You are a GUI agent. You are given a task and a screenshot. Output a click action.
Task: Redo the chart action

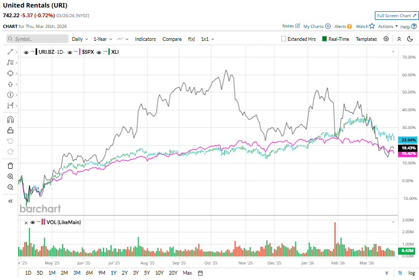[x=10, y=152]
